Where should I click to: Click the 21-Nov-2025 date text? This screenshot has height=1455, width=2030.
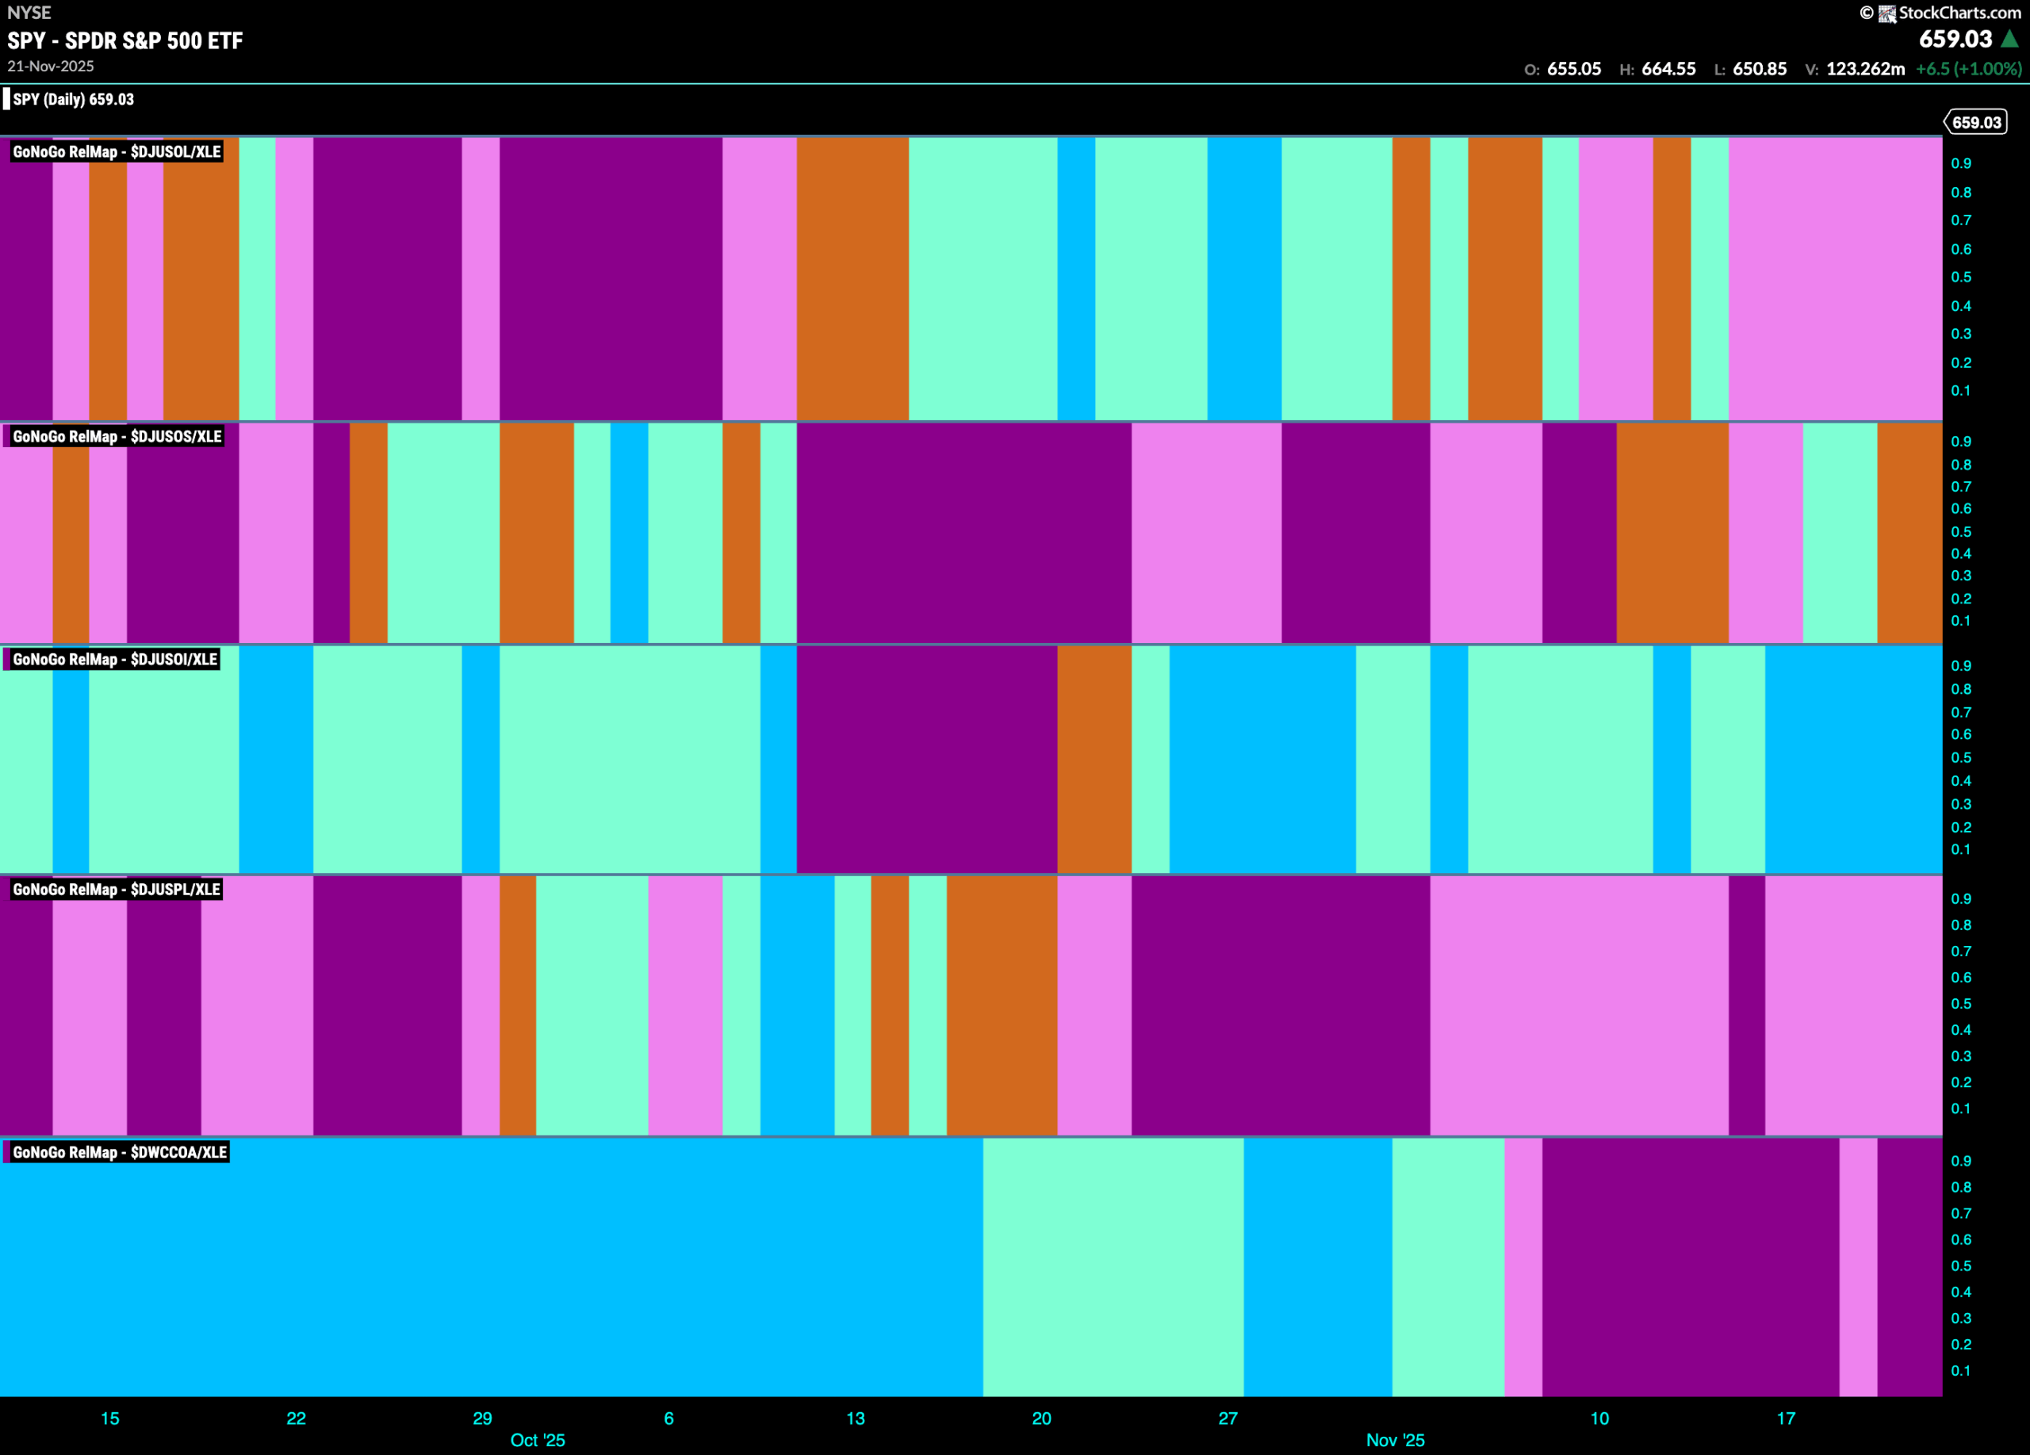[51, 67]
